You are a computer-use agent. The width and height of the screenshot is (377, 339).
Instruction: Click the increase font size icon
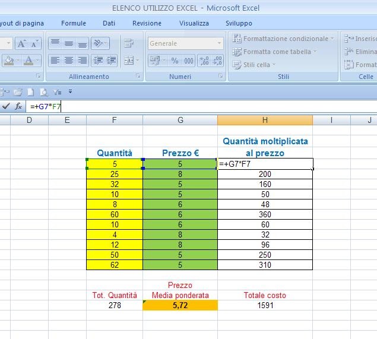point(21,43)
